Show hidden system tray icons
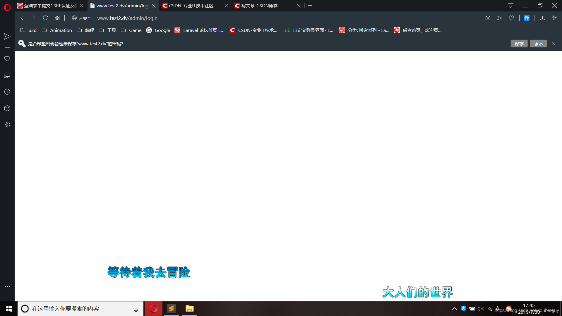Viewport: 562px width, 316px height. tap(454, 309)
